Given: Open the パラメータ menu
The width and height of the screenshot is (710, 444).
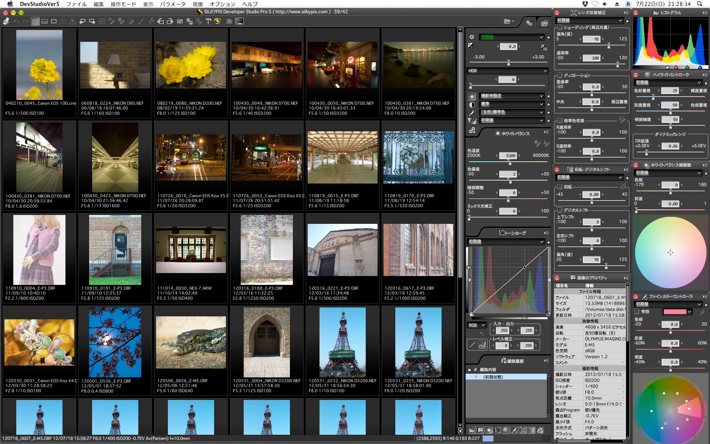Looking at the screenshot, I should [x=173, y=4].
